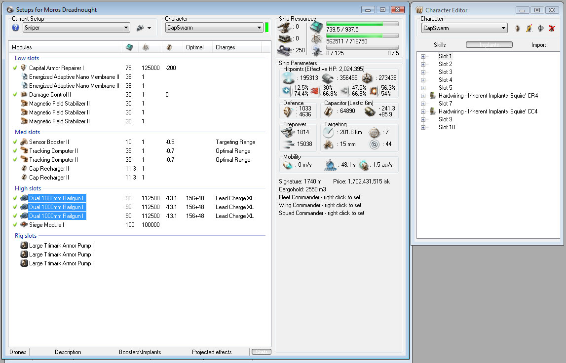Click the turret hardpoints icon in Ship Resources
Screen dimensions: 566x363
[284, 27]
